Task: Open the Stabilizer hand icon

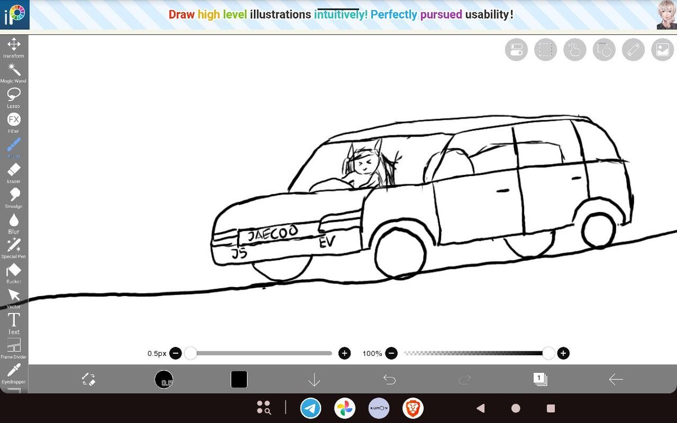Action: pyautogui.click(x=574, y=50)
